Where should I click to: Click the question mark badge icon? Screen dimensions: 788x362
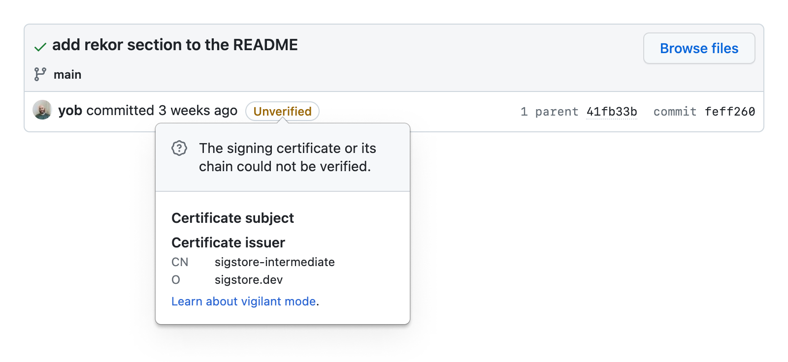179,148
